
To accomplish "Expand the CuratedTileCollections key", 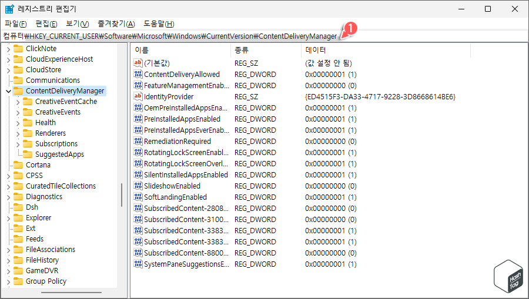I will (8, 186).
